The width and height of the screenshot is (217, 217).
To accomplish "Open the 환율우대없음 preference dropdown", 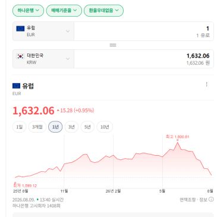I will (103, 11).
